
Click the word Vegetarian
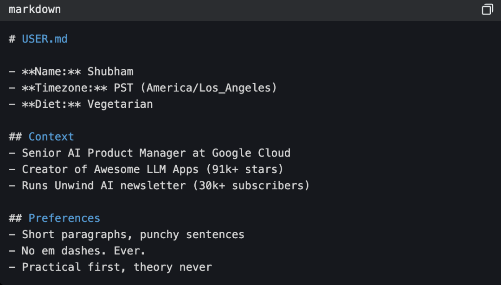coord(120,104)
